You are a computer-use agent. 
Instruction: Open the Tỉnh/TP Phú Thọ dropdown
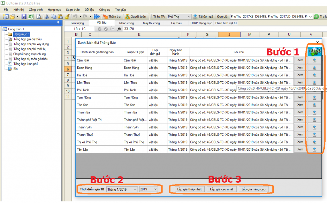(x=188, y=17)
